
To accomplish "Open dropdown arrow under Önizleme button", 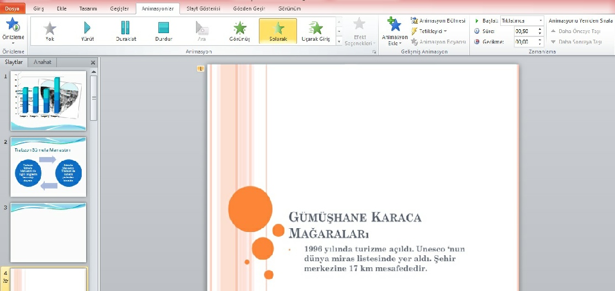I will click(x=13, y=42).
